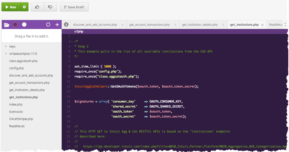Click Save Draft button

point(74,7)
